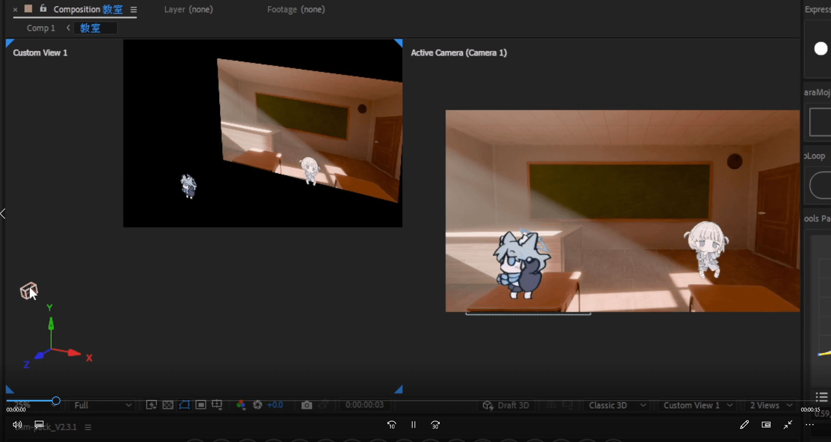This screenshot has height=442, width=831.
Task: Go back to Comp 1 breadcrumb
Action: pos(41,28)
